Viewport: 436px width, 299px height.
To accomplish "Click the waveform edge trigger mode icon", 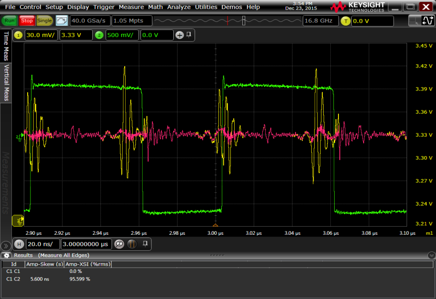I will pos(427,20).
